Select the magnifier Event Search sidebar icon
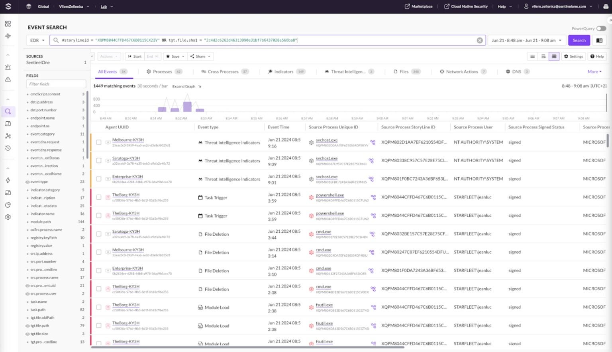 click(8, 112)
